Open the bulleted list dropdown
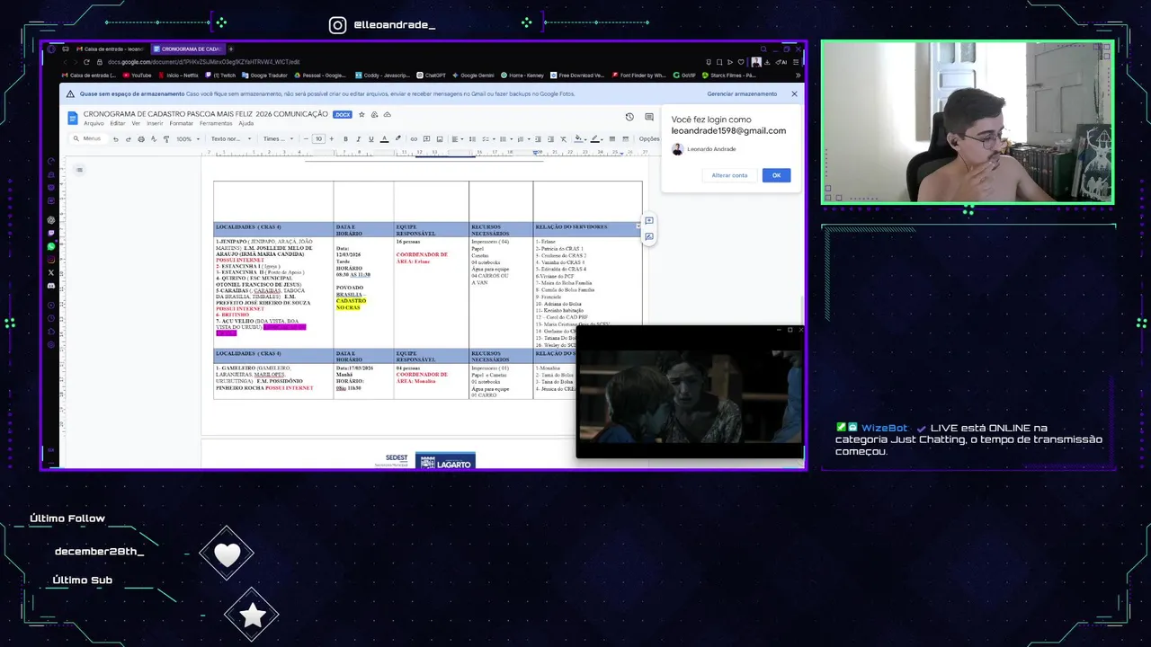1151x647 pixels. 506,138
